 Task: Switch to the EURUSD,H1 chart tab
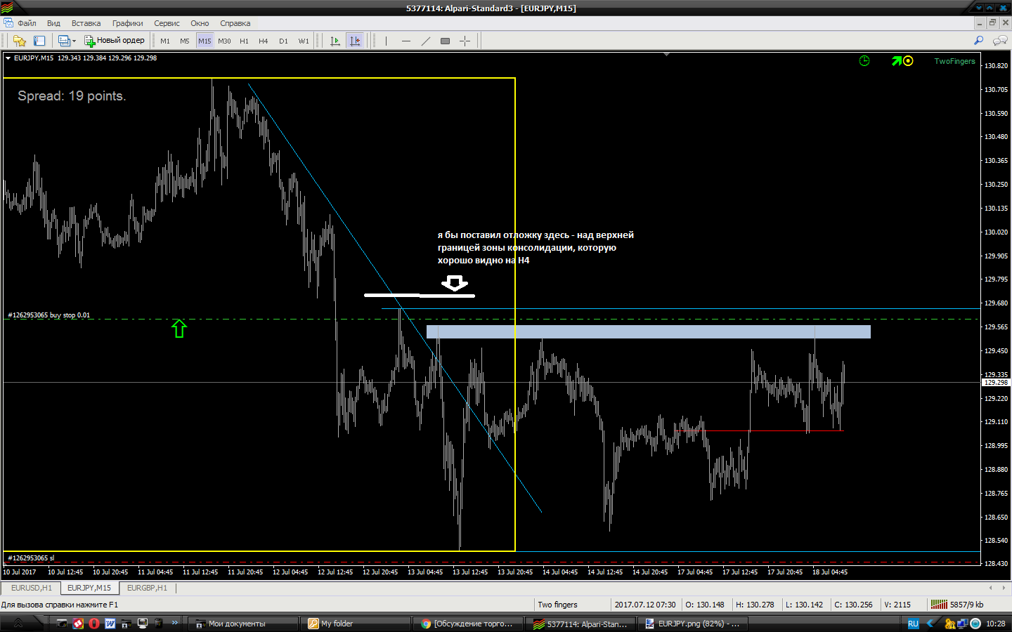(31, 588)
